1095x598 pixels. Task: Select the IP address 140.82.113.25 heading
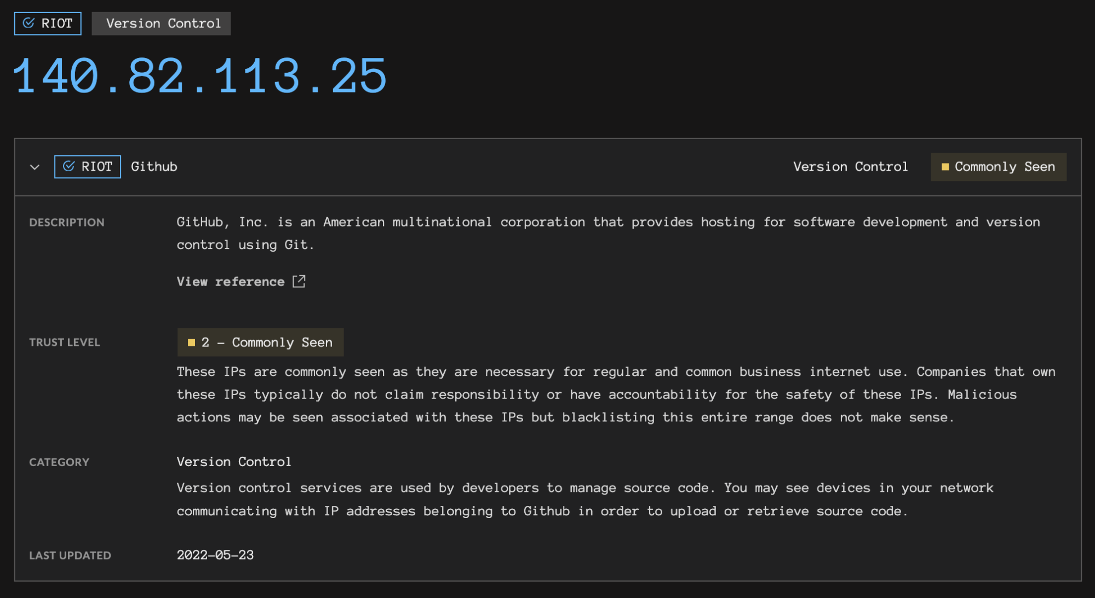pyautogui.click(x=200, y=77)
